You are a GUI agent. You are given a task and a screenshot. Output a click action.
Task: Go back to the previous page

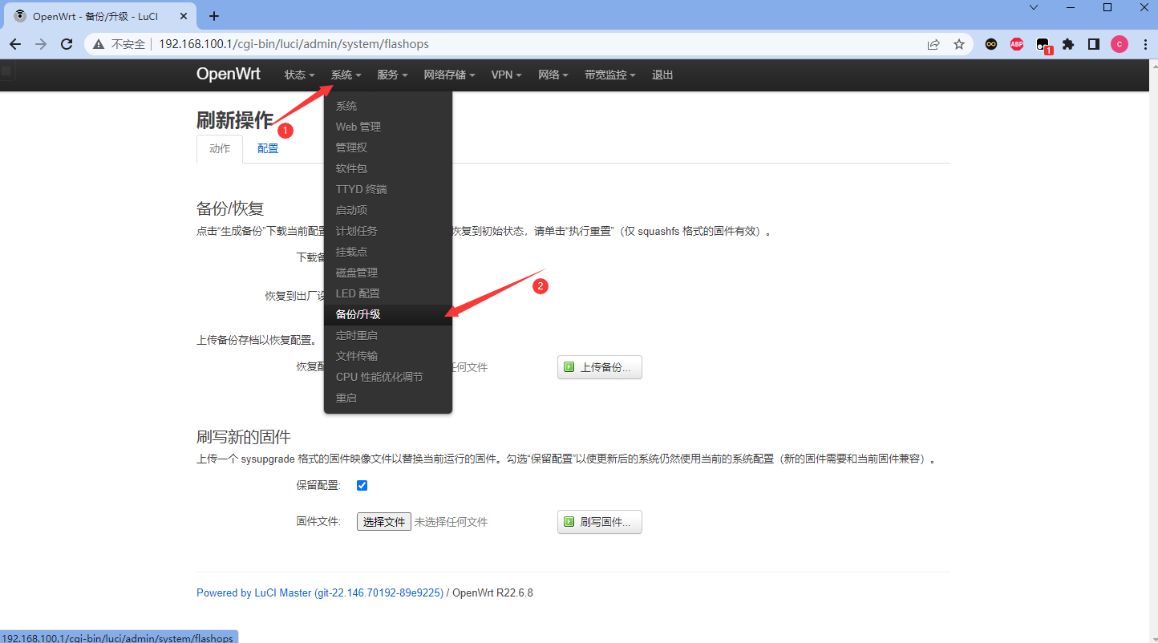15,44
